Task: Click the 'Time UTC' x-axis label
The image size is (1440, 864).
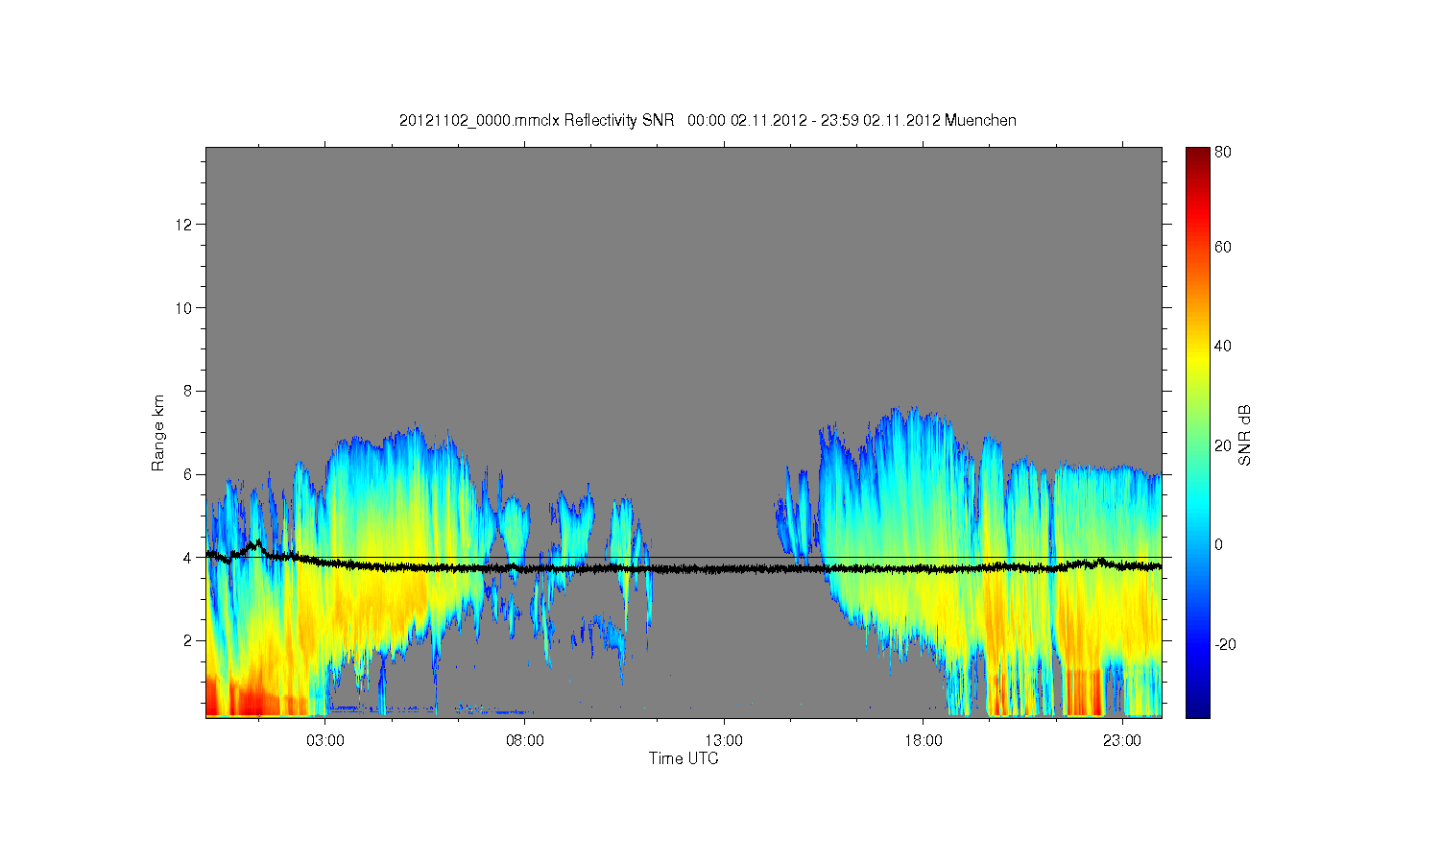Action: 684,758
